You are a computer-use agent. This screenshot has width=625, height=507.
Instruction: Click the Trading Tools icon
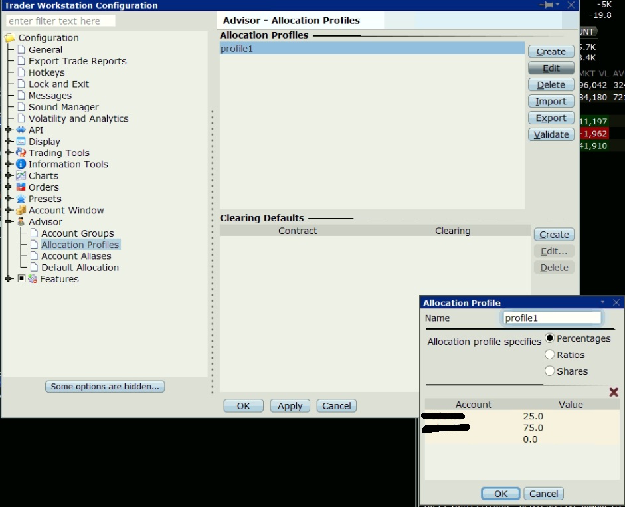21,153
